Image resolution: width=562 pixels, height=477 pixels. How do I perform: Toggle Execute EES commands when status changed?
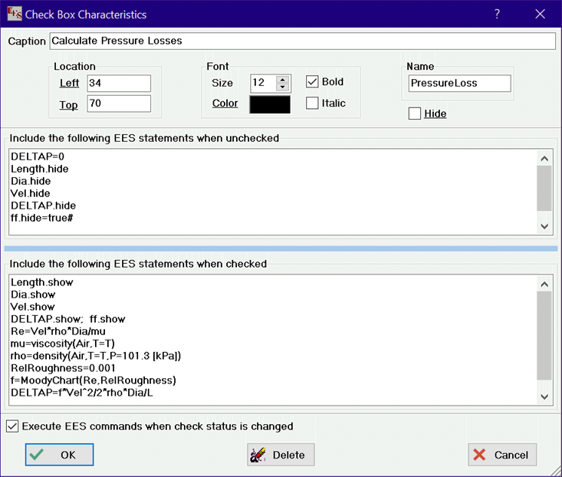(12, 426)
